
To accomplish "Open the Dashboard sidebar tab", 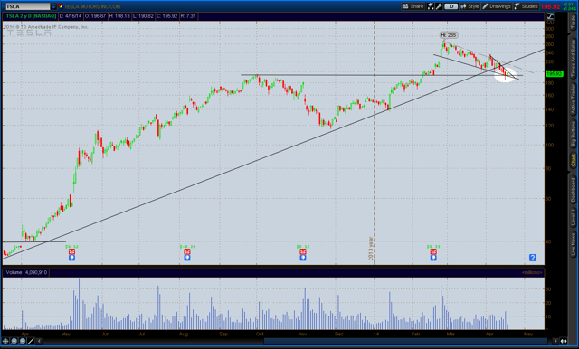I will [574, 190].
